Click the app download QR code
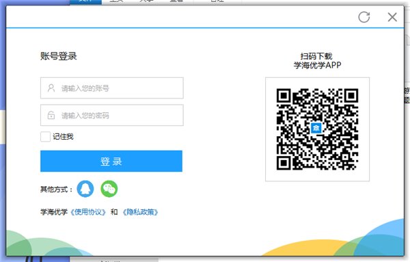This screenshot has height=262, width=410. coord(317,129)
